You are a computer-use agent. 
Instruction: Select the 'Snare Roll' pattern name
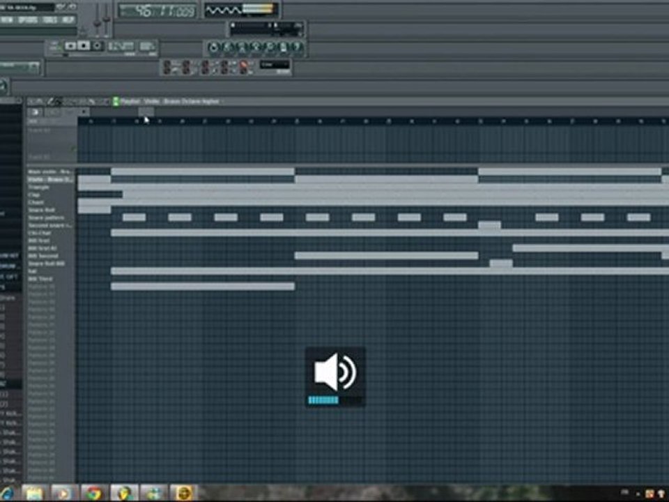pos(41,210)
